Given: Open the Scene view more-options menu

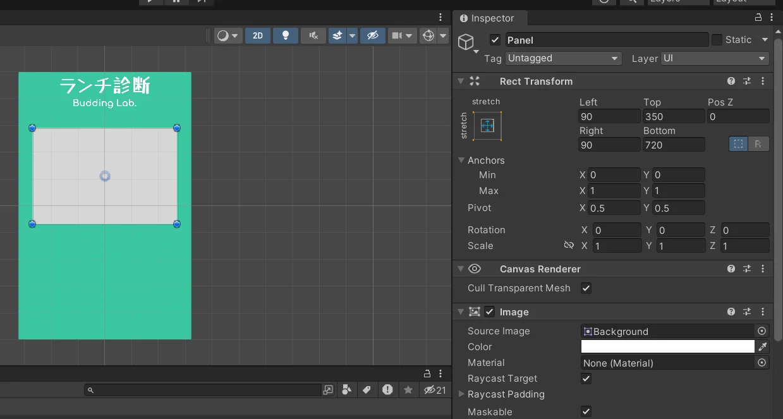Looking at the screenshot, I should coord(440,17).
